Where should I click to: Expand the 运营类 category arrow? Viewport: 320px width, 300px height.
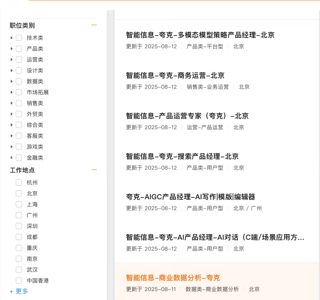coord(12,60)
